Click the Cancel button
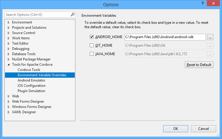The width and height of the screenshot is (222, 139). [x=204, y=129]
